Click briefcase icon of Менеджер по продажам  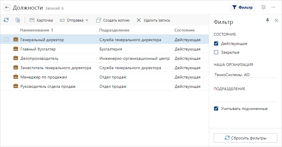16,77
